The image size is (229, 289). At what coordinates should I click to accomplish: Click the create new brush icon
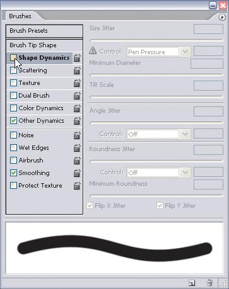tap(192, 283)
